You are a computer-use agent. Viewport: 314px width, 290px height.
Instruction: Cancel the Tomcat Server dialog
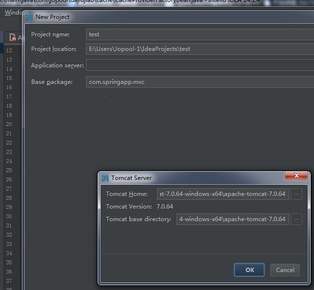tap(285, 270)
